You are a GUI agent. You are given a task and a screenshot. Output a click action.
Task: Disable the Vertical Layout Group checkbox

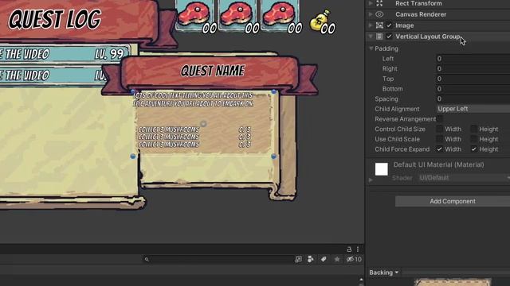click(389, 37)
